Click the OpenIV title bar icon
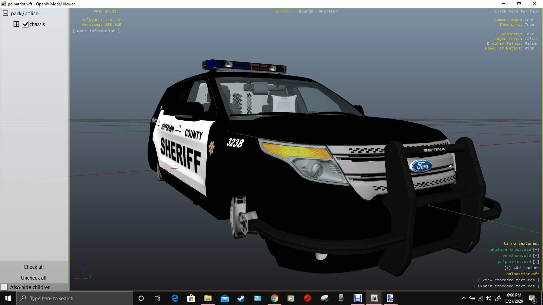The image size is (543, 305). pos(3,4)
